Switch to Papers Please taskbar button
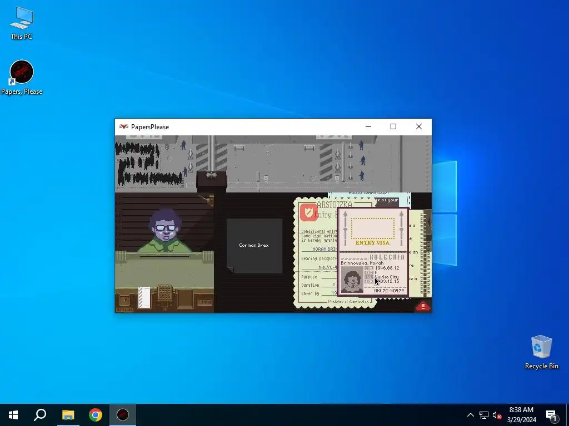This screenshot has height=426, width=569. tap(123, 415)
